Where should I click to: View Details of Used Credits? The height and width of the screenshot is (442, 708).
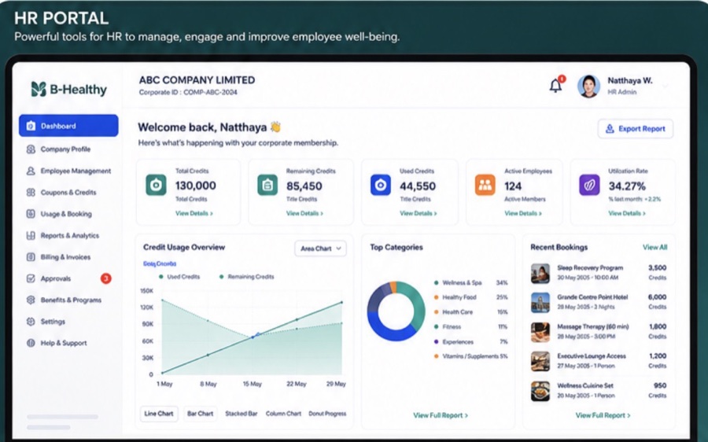click(419, 213)
